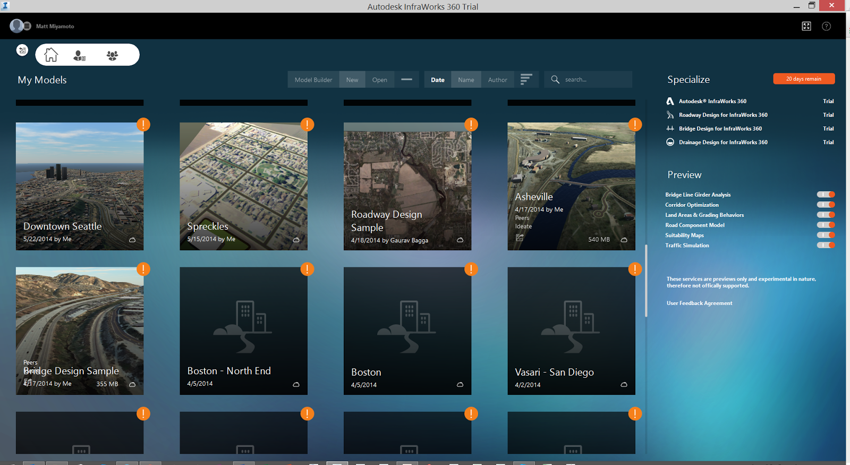
Task: Sort models by Author
Action: point(498,79)
